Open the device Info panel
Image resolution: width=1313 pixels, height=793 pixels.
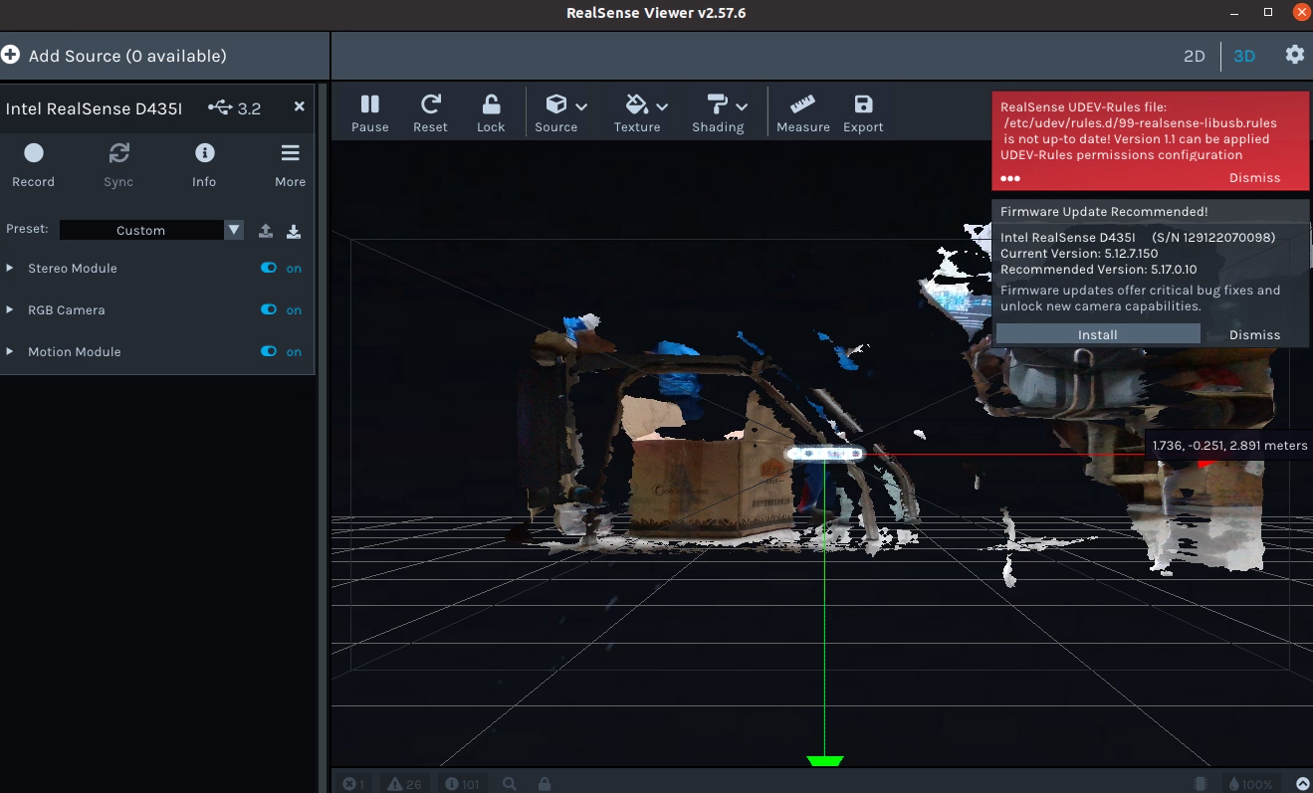point(204,164)
